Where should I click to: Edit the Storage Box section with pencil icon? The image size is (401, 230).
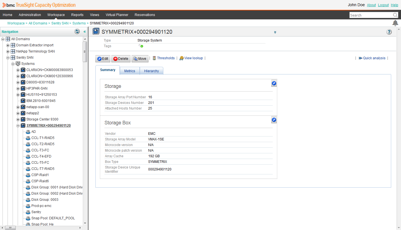(x=274, y=120)
